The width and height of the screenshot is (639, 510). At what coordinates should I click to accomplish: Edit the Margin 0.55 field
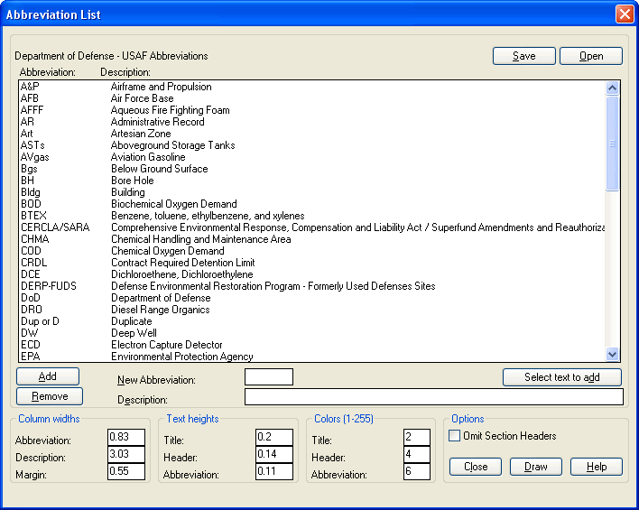[x=126, y=471]
